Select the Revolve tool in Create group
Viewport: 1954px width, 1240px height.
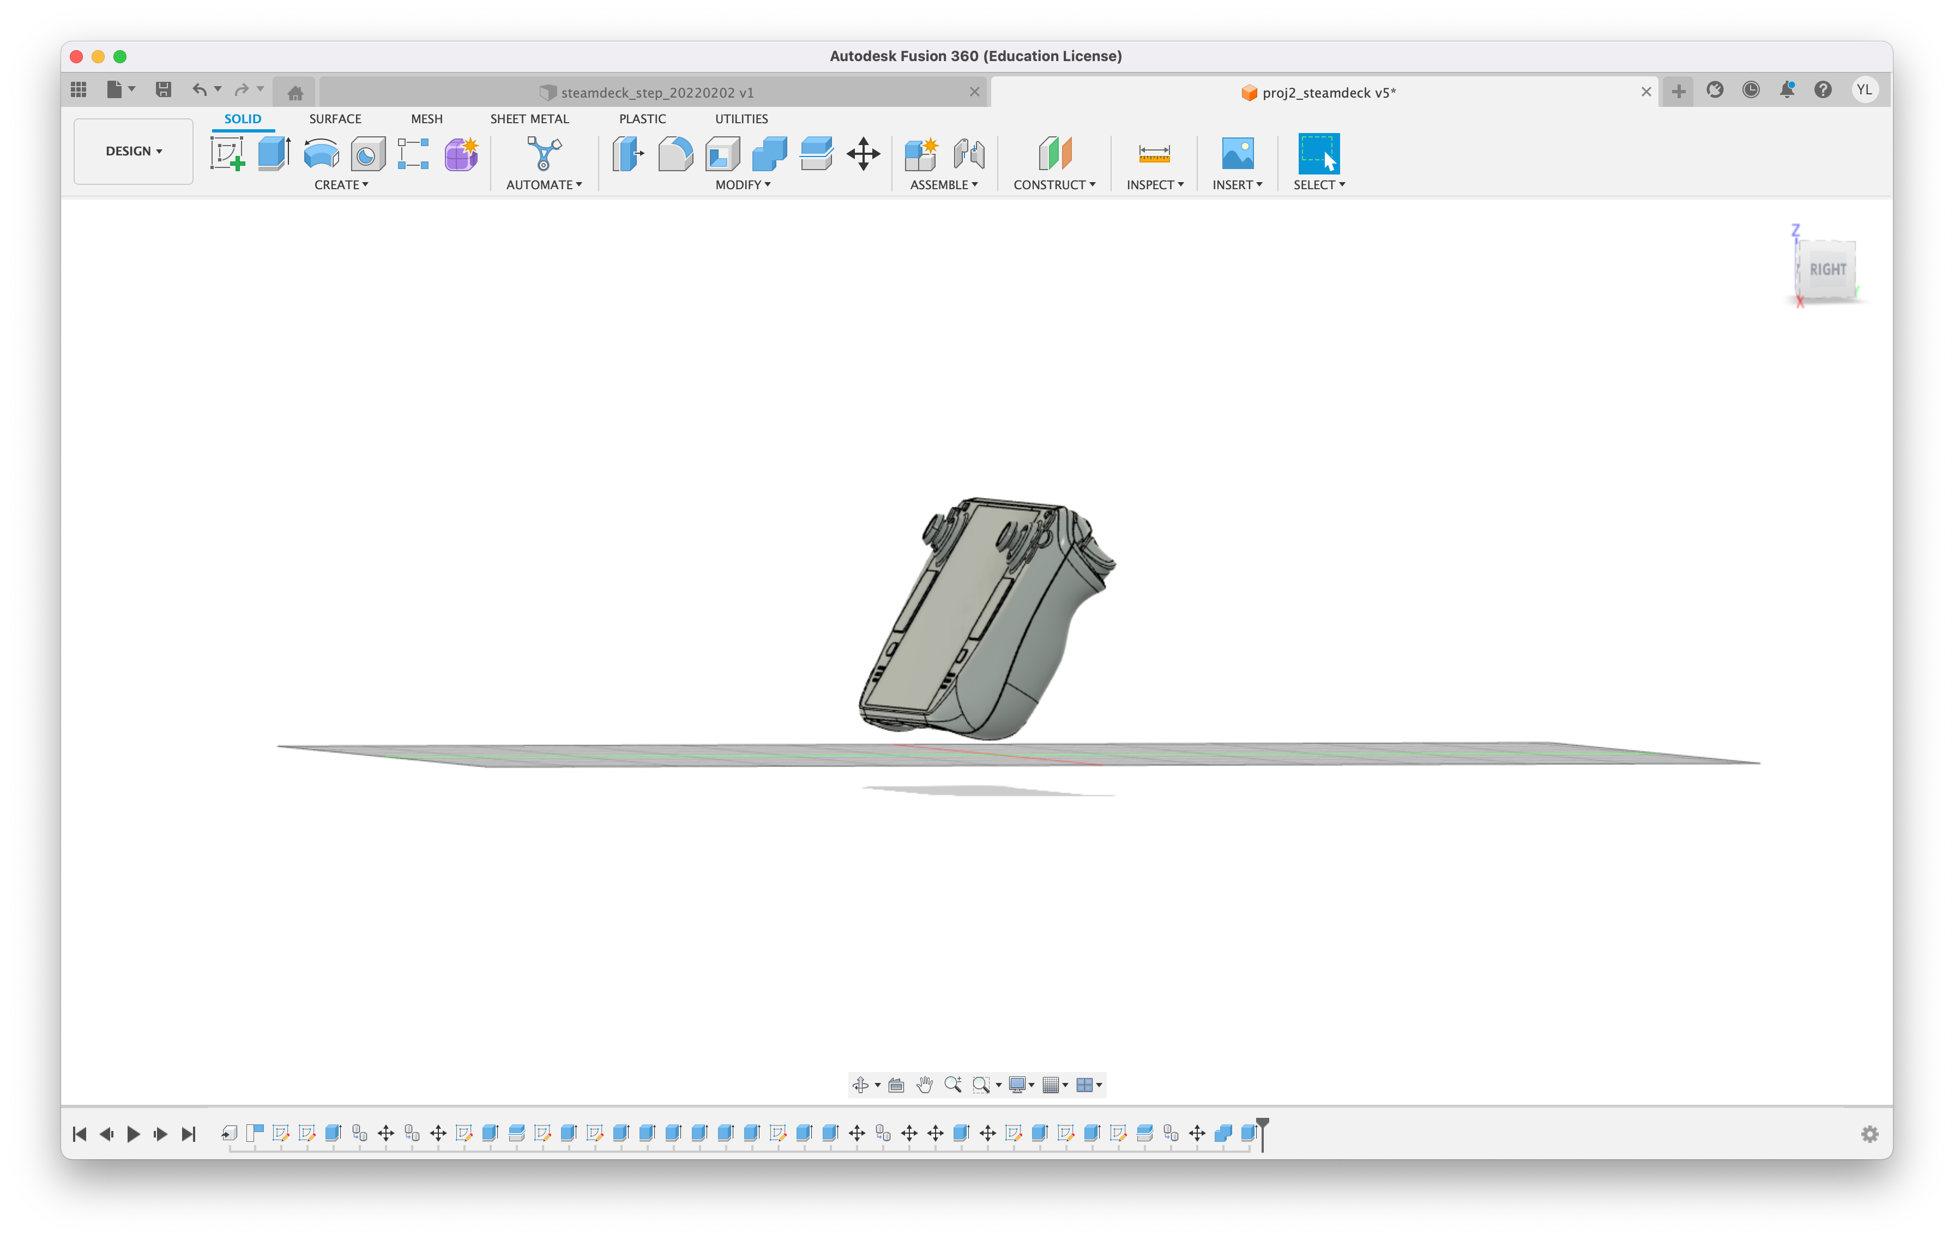coord(321,153)
